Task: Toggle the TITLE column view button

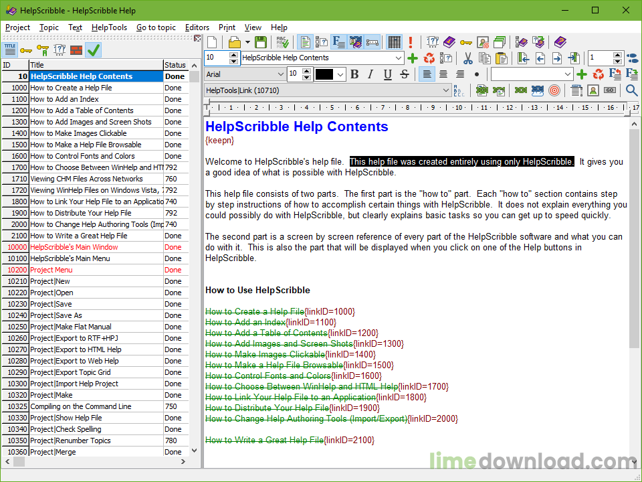Action: 9,50
